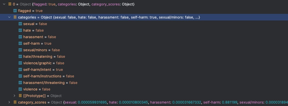
Task: Click the field icon next to harassment = false
Action: coord(20,37)
